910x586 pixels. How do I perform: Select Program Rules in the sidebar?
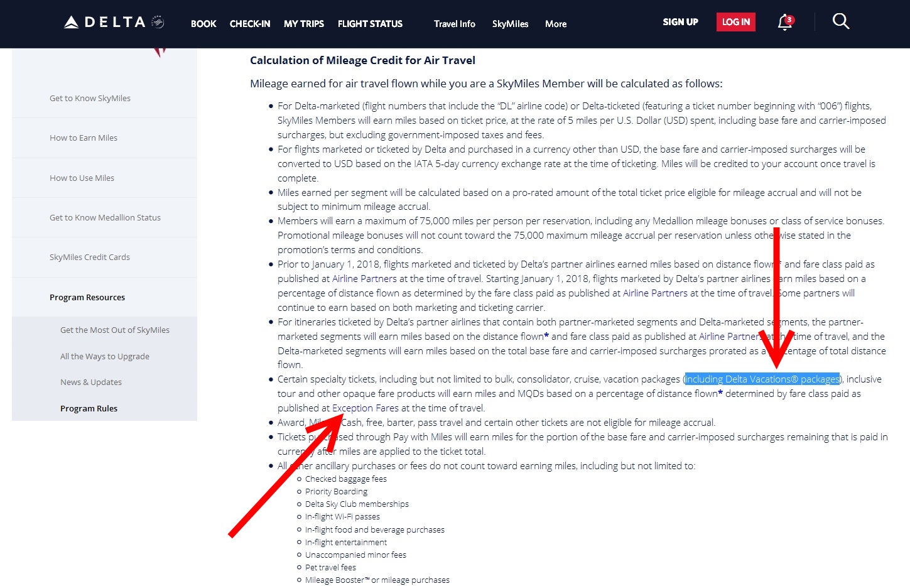coord(89,408)
